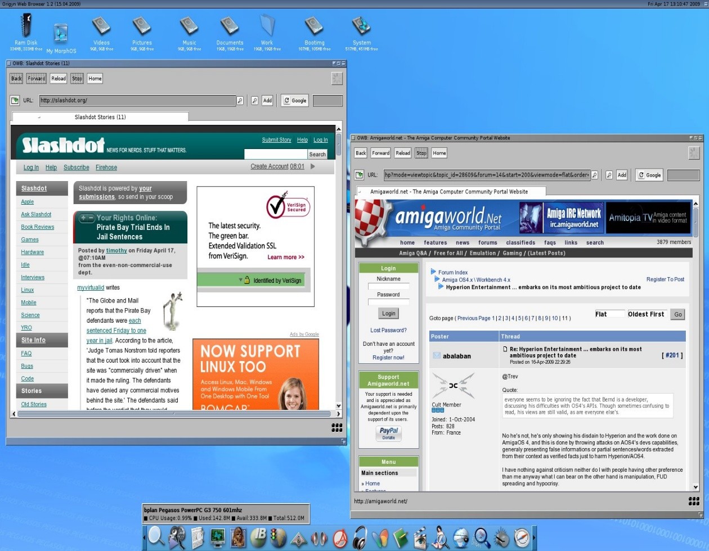Open the green notebook icon in dock
709x551 pixels.
click(400, 538)
